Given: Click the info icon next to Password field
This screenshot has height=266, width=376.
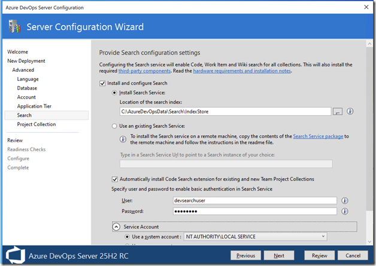Looking at the screenshot, I should pos(345,211).
